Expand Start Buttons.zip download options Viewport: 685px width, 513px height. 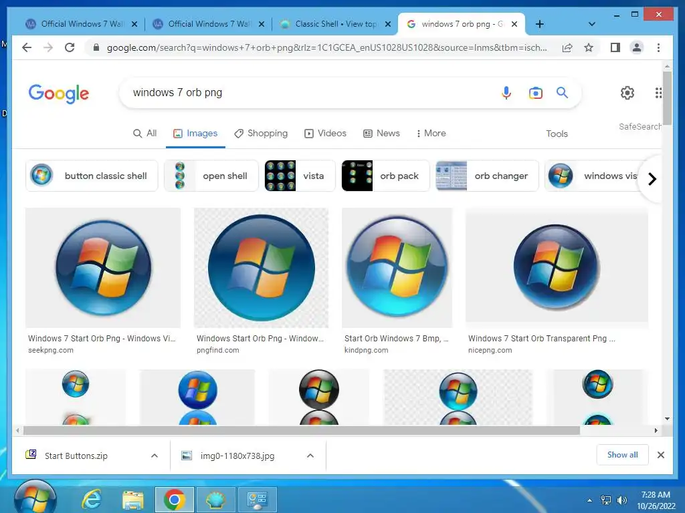click(155, 456)
